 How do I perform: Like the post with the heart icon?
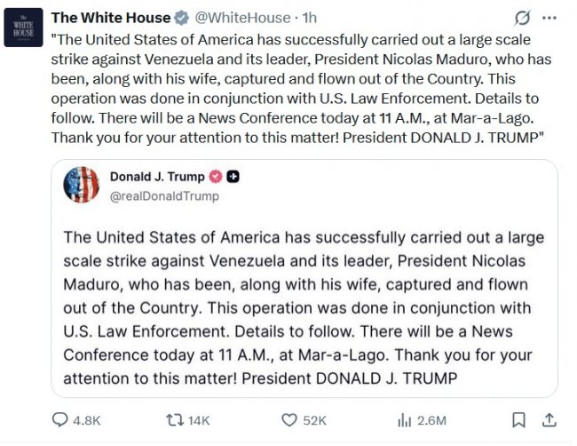(289, 420)
